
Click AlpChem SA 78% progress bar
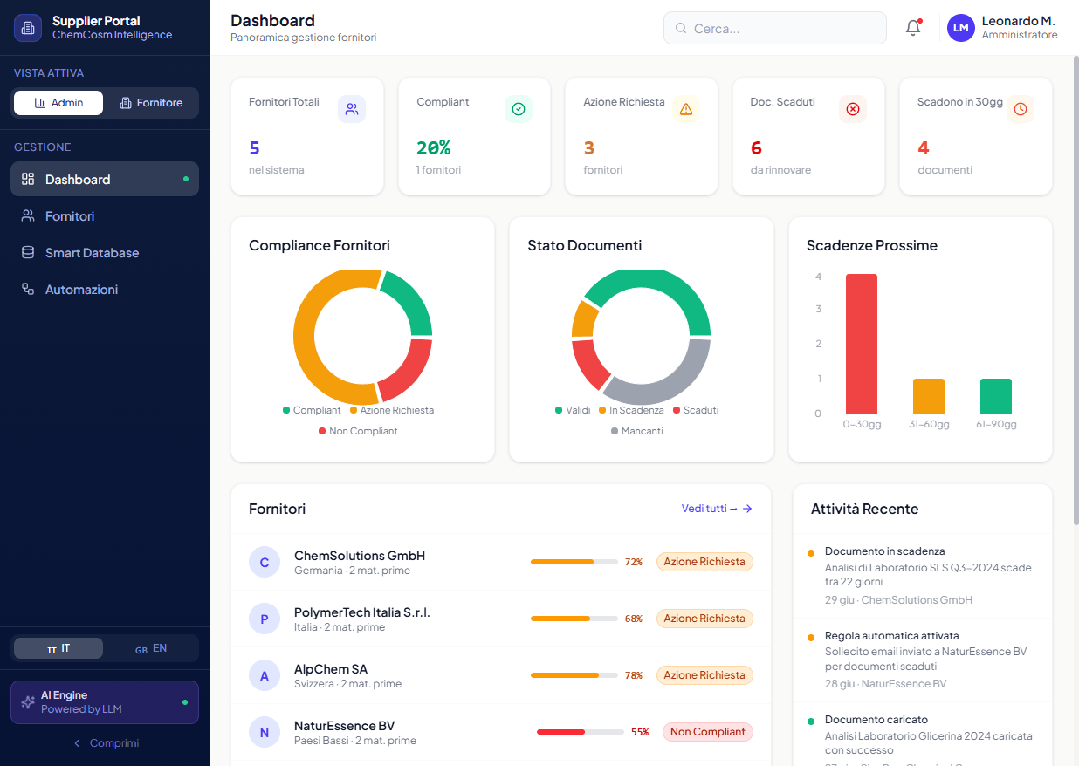tap(574, 675)
